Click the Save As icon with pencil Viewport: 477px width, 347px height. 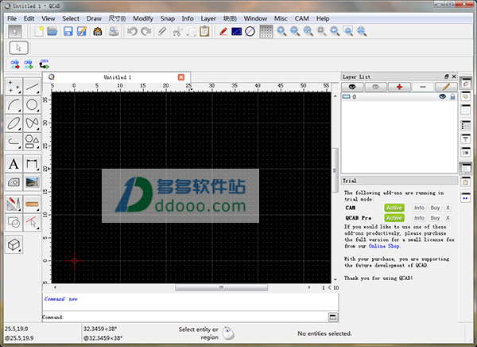tap(82, 31)
